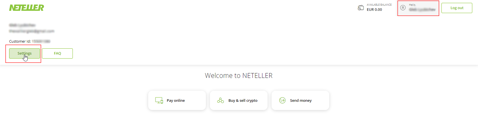Click the Available Balance label
478x118 pixels.
pos(379,5)
